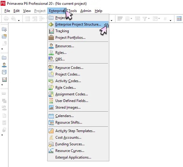The image size is (183, 167).
Task: Select Resource Curves menu entry
Action: tap(78, 151)
